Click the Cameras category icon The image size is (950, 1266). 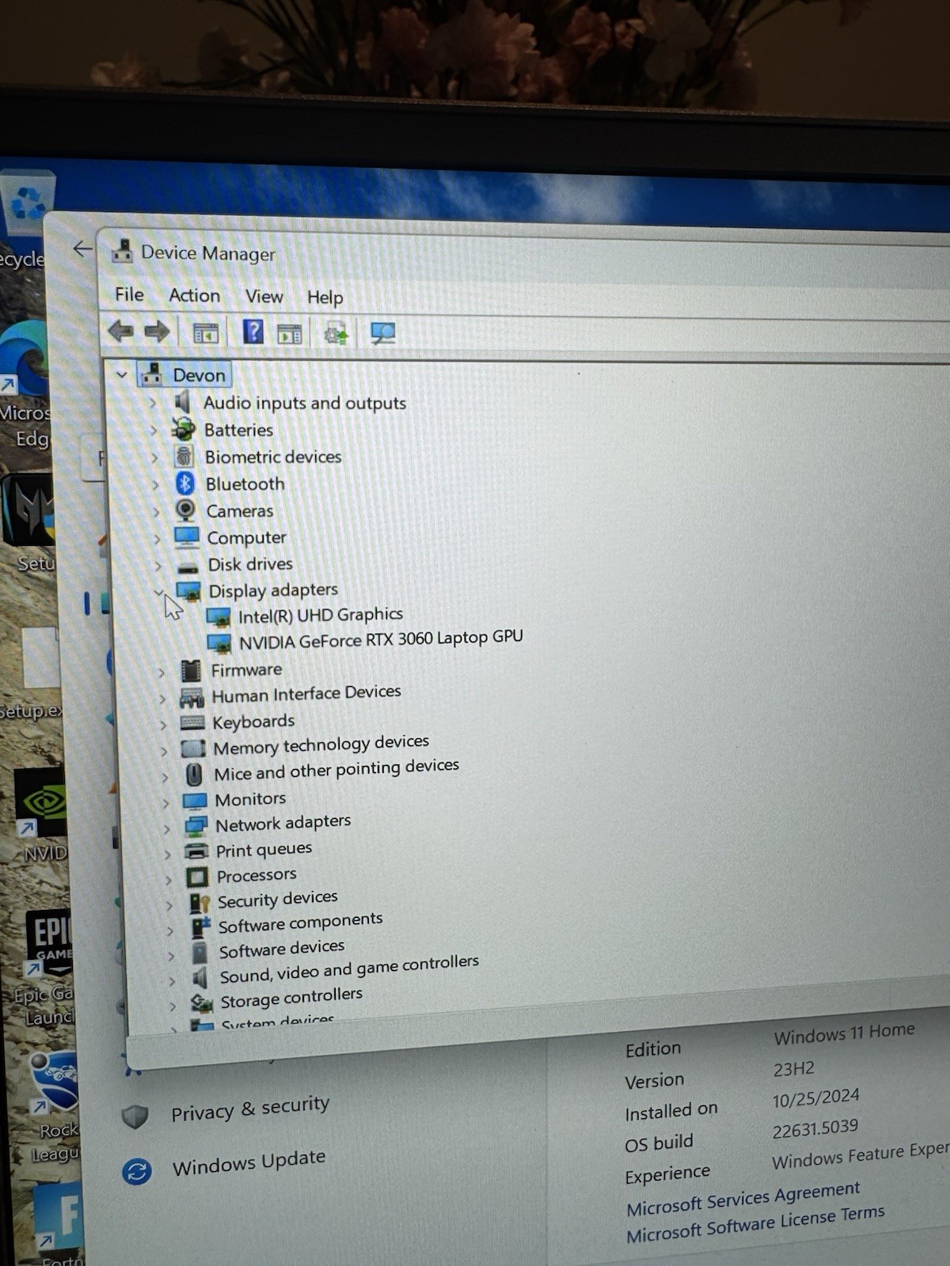[186, 510]
